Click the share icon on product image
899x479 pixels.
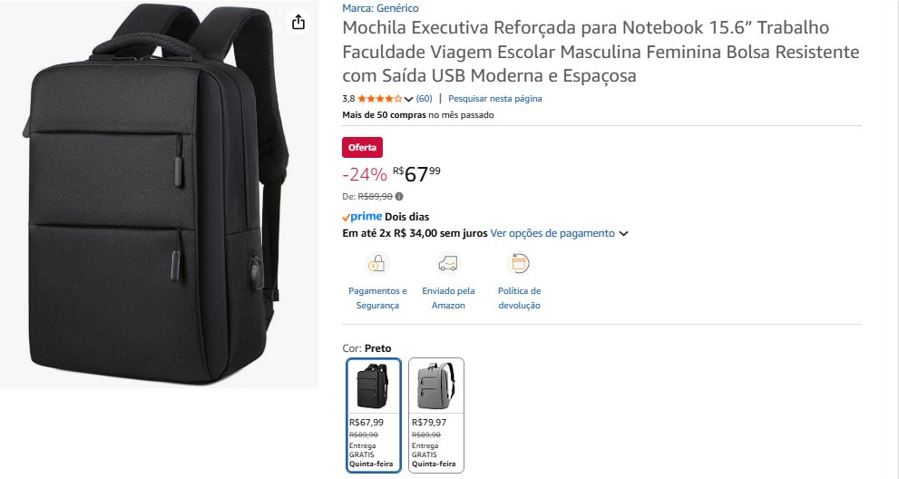coord(298,23)
